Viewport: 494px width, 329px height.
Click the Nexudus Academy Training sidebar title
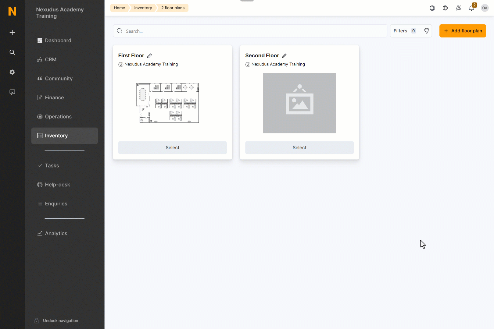tap(60, 13)
